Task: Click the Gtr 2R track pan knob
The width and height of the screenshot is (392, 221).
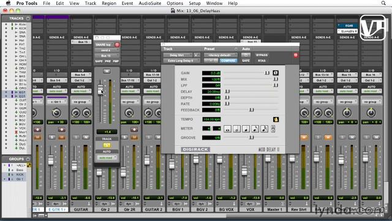Action: [x=129, y=113]
